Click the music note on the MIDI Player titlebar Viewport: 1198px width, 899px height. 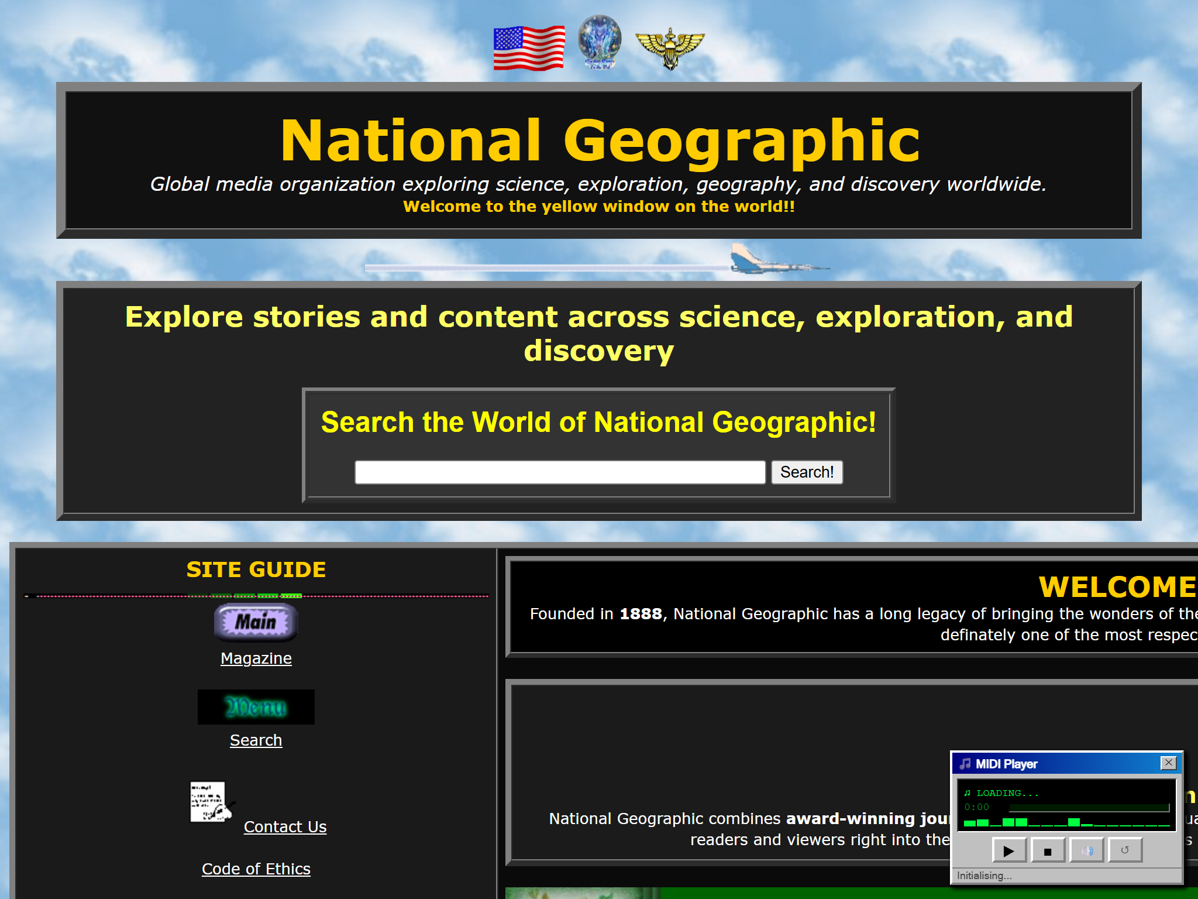click(965, 763)
